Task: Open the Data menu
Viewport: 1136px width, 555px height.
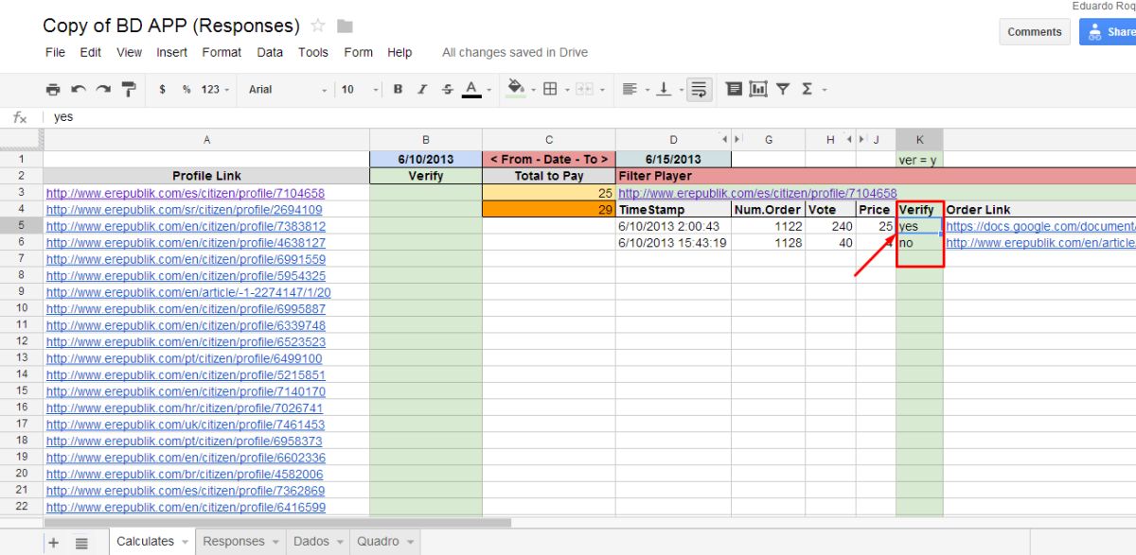Action: (270, 52)
